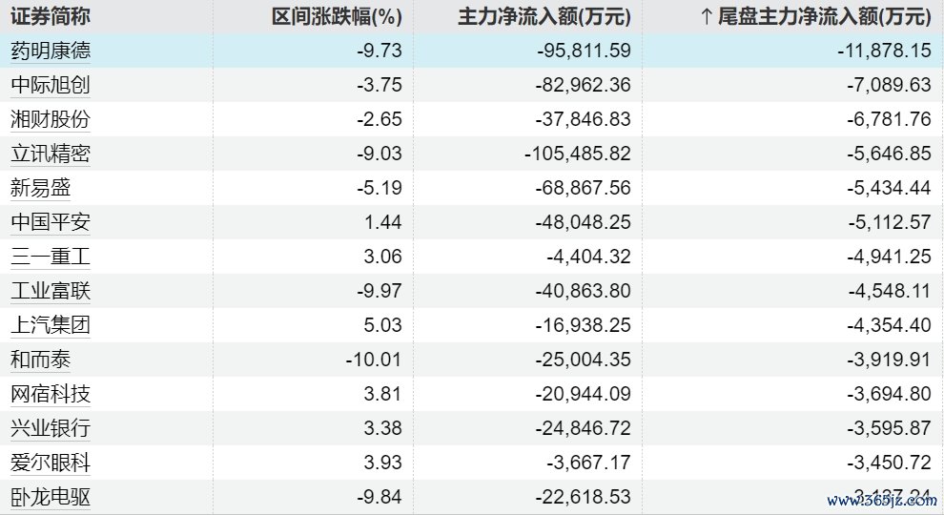Screen dimensions: 944x515
Task: Open the 兴业银行 stock link
Action: click(51, 428)
